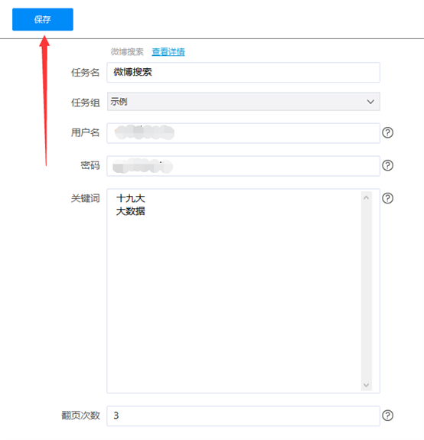Open the help icon beside 关键词
This screenshot has width=424, height=440.
387,198
